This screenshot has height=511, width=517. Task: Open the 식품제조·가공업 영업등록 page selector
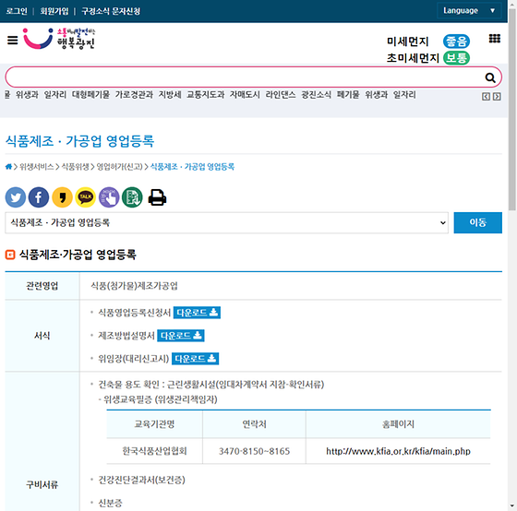(226, 222)
